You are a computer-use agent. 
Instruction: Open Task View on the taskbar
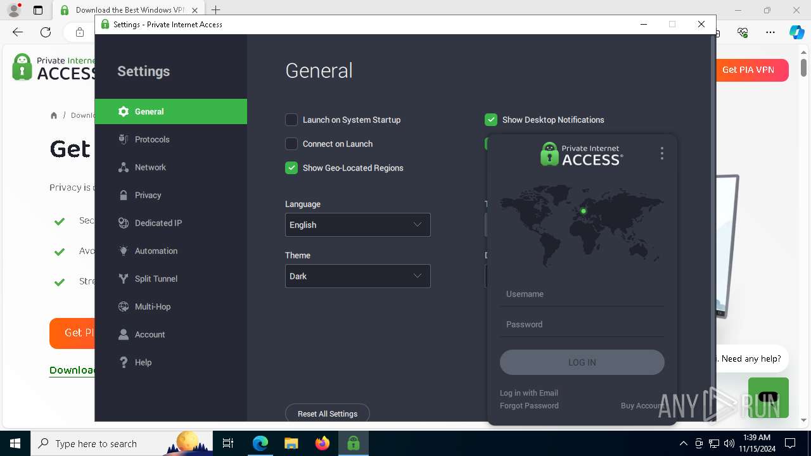tap(229, 443)
